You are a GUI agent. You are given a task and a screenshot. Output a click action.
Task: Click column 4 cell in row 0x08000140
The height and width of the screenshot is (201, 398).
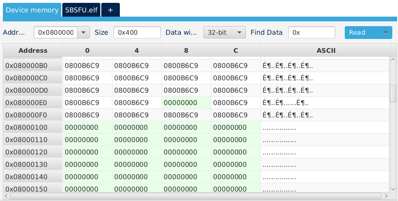pos(136,177)
